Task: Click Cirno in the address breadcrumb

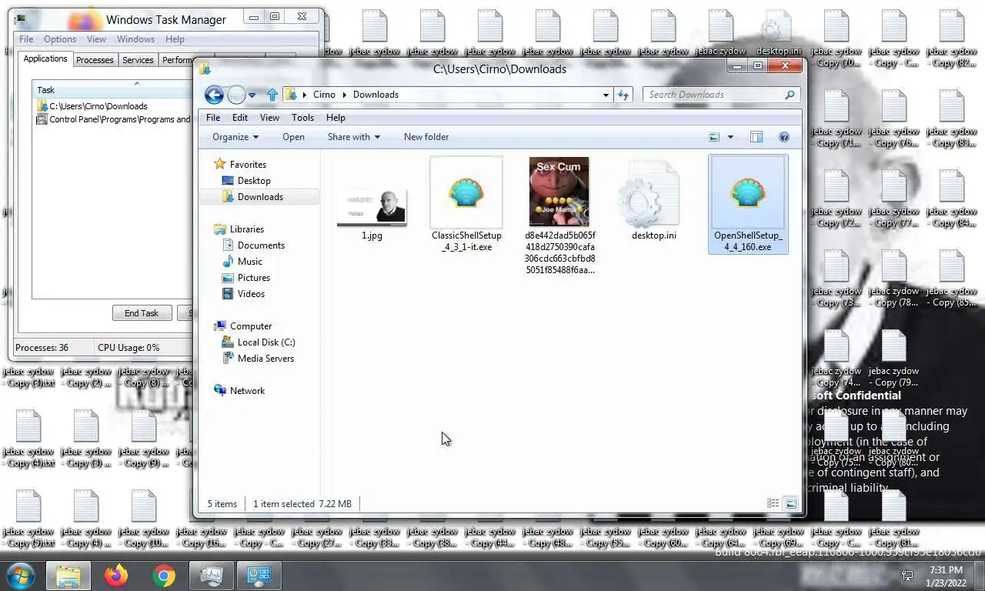Action: 324,95
